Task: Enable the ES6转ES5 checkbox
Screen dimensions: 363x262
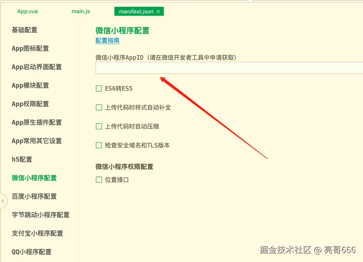Action: pyautogui.click(x=99, y=89)
